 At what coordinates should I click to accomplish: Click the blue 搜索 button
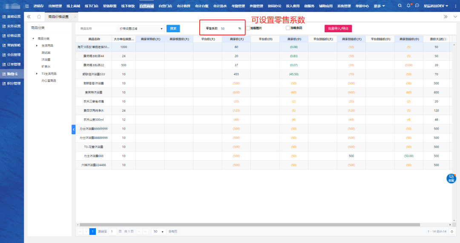[173, 28]
